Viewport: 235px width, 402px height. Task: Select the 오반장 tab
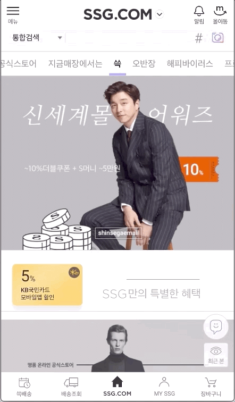(144, 64)
